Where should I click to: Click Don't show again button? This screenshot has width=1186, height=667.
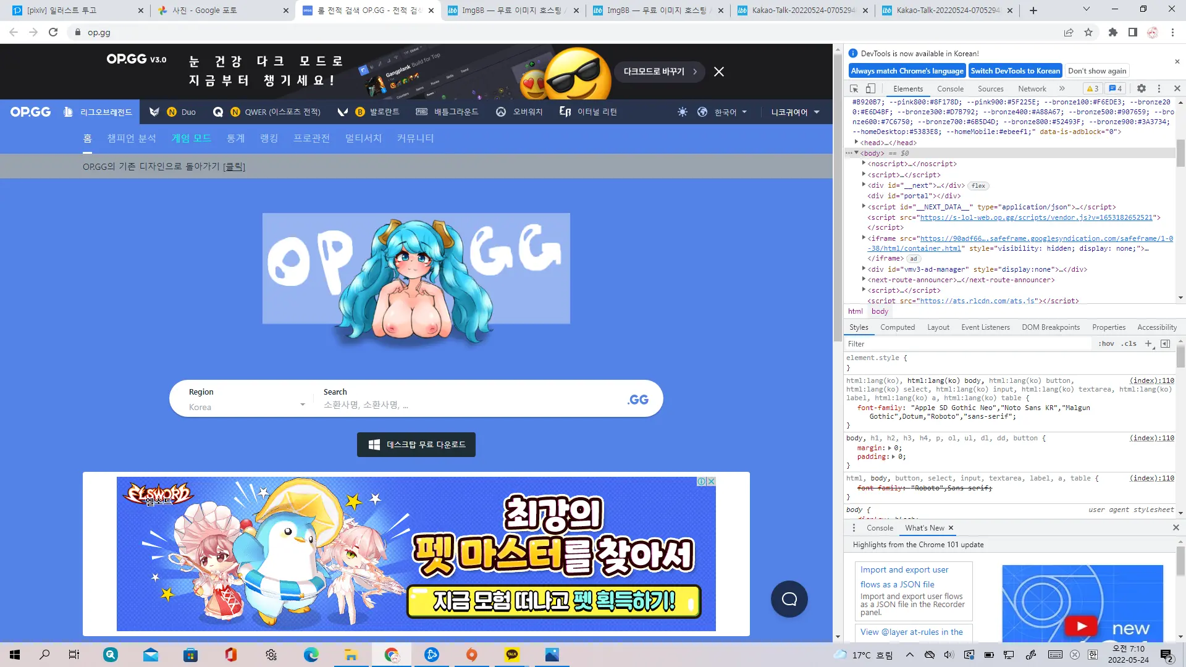(1097, 71)
